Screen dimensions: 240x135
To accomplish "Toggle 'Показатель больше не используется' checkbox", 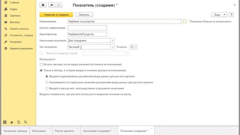I will coord(185,22).
